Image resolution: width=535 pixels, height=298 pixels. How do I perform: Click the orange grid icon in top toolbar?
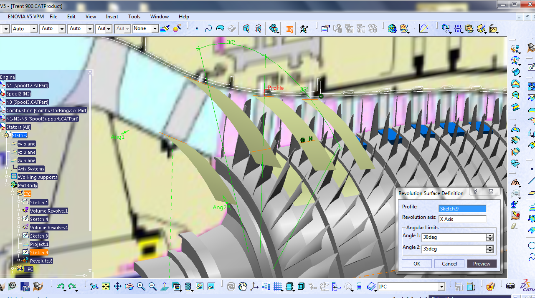point(289,29)
